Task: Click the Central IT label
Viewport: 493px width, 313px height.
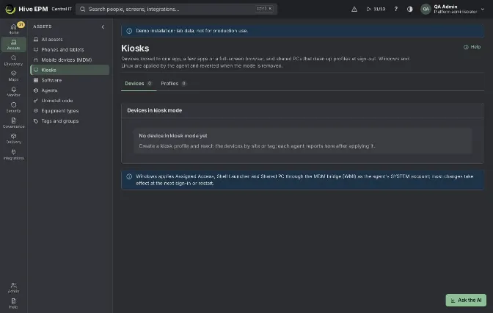Action: [62, 9]
